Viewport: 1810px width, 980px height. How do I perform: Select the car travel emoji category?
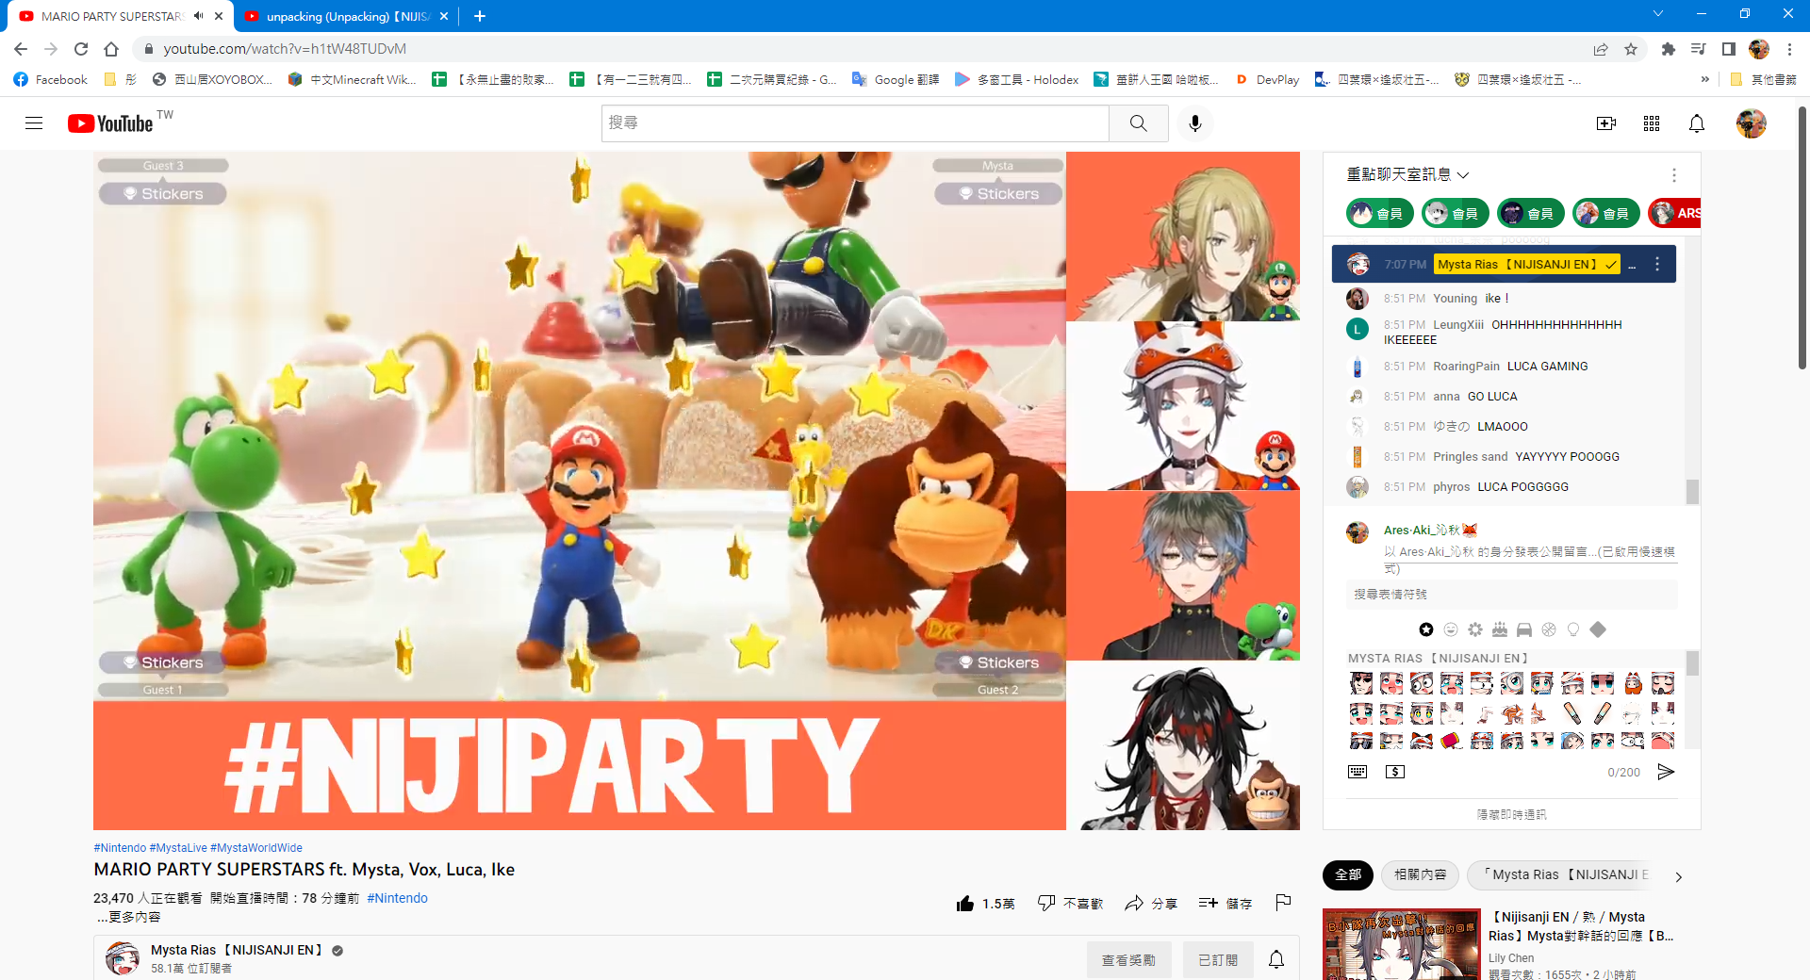[1524, 629]
